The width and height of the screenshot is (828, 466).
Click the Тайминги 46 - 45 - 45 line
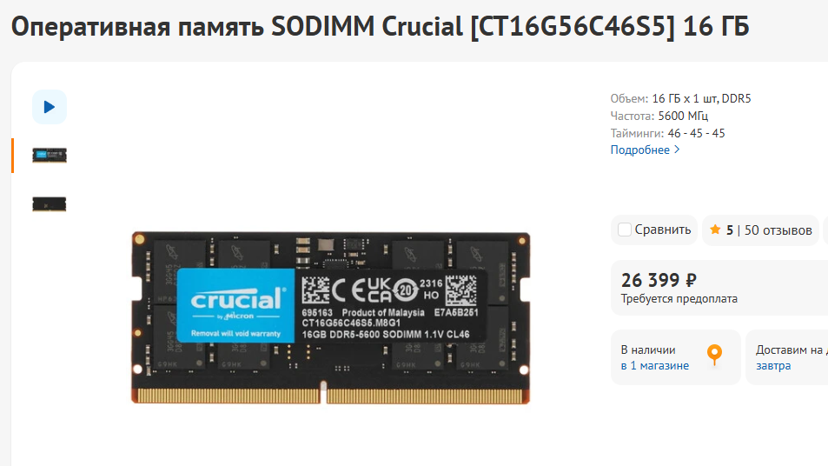667,133
